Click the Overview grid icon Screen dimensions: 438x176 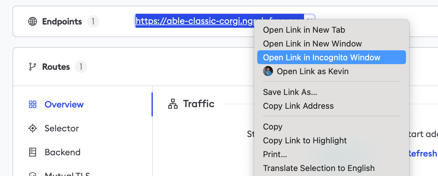click(33, 104)
